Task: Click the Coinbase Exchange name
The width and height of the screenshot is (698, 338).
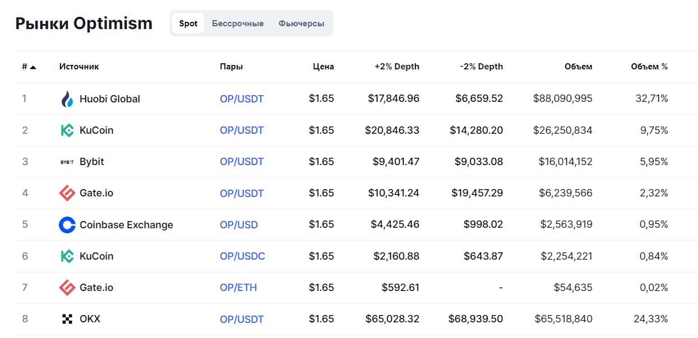Action: click(x=126, y=225)
